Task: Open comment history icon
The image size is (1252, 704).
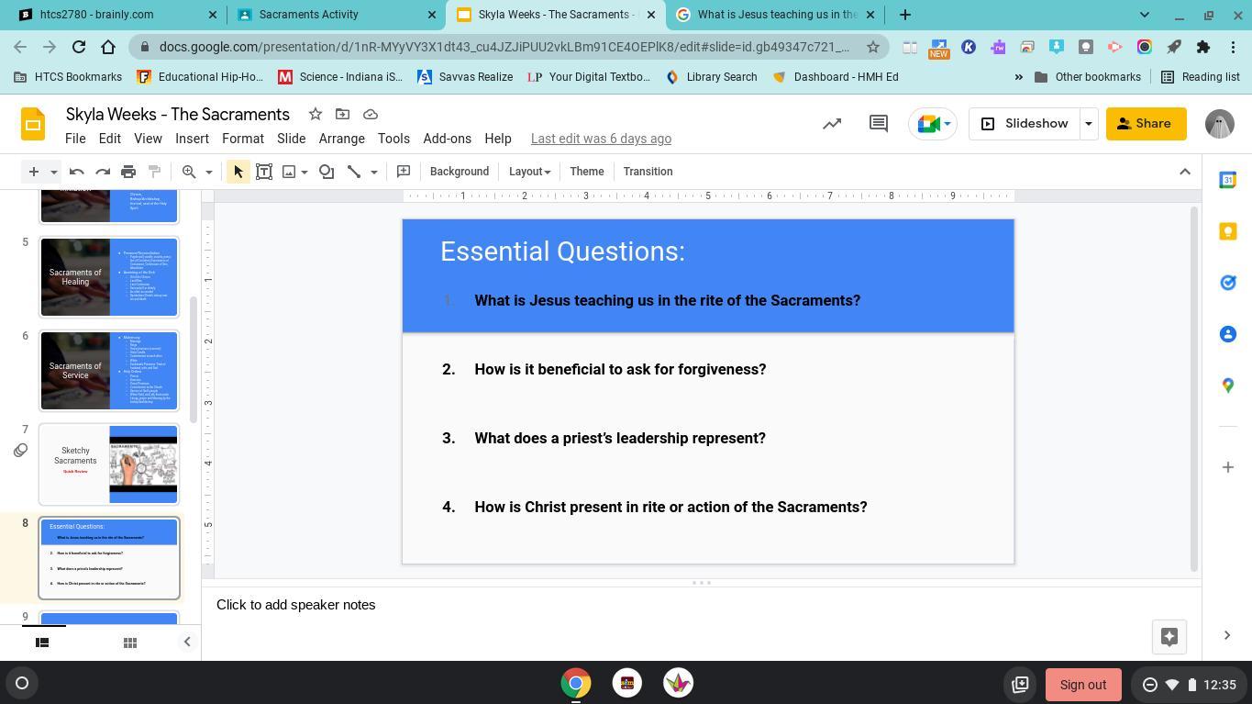Action: [x=878, y=123]
